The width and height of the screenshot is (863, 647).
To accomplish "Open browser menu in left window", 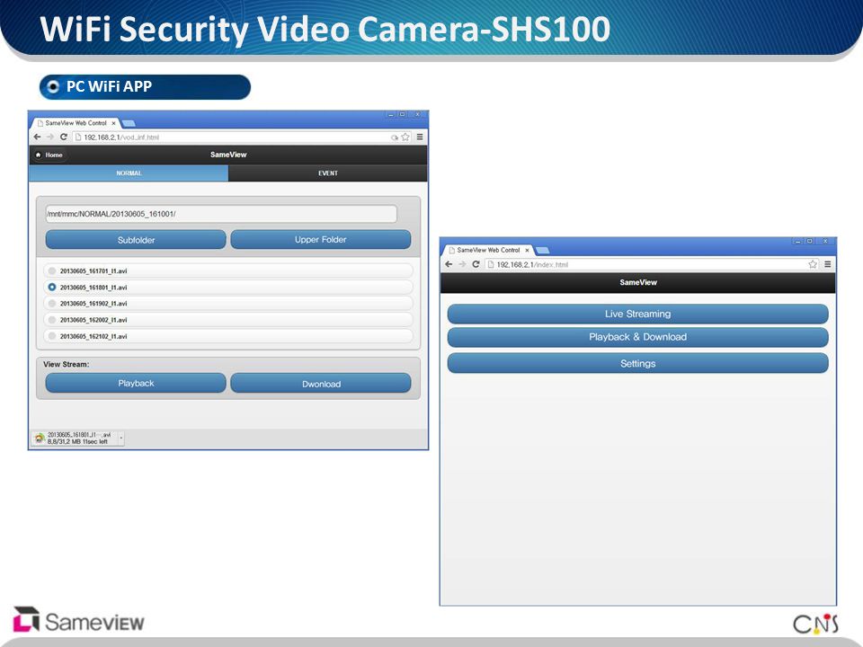I will coord(420,137).
